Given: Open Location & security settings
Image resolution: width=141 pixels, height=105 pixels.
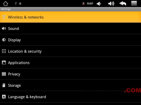Looking at the screenshot, I should pyautogui.click(x=70, y=51).
